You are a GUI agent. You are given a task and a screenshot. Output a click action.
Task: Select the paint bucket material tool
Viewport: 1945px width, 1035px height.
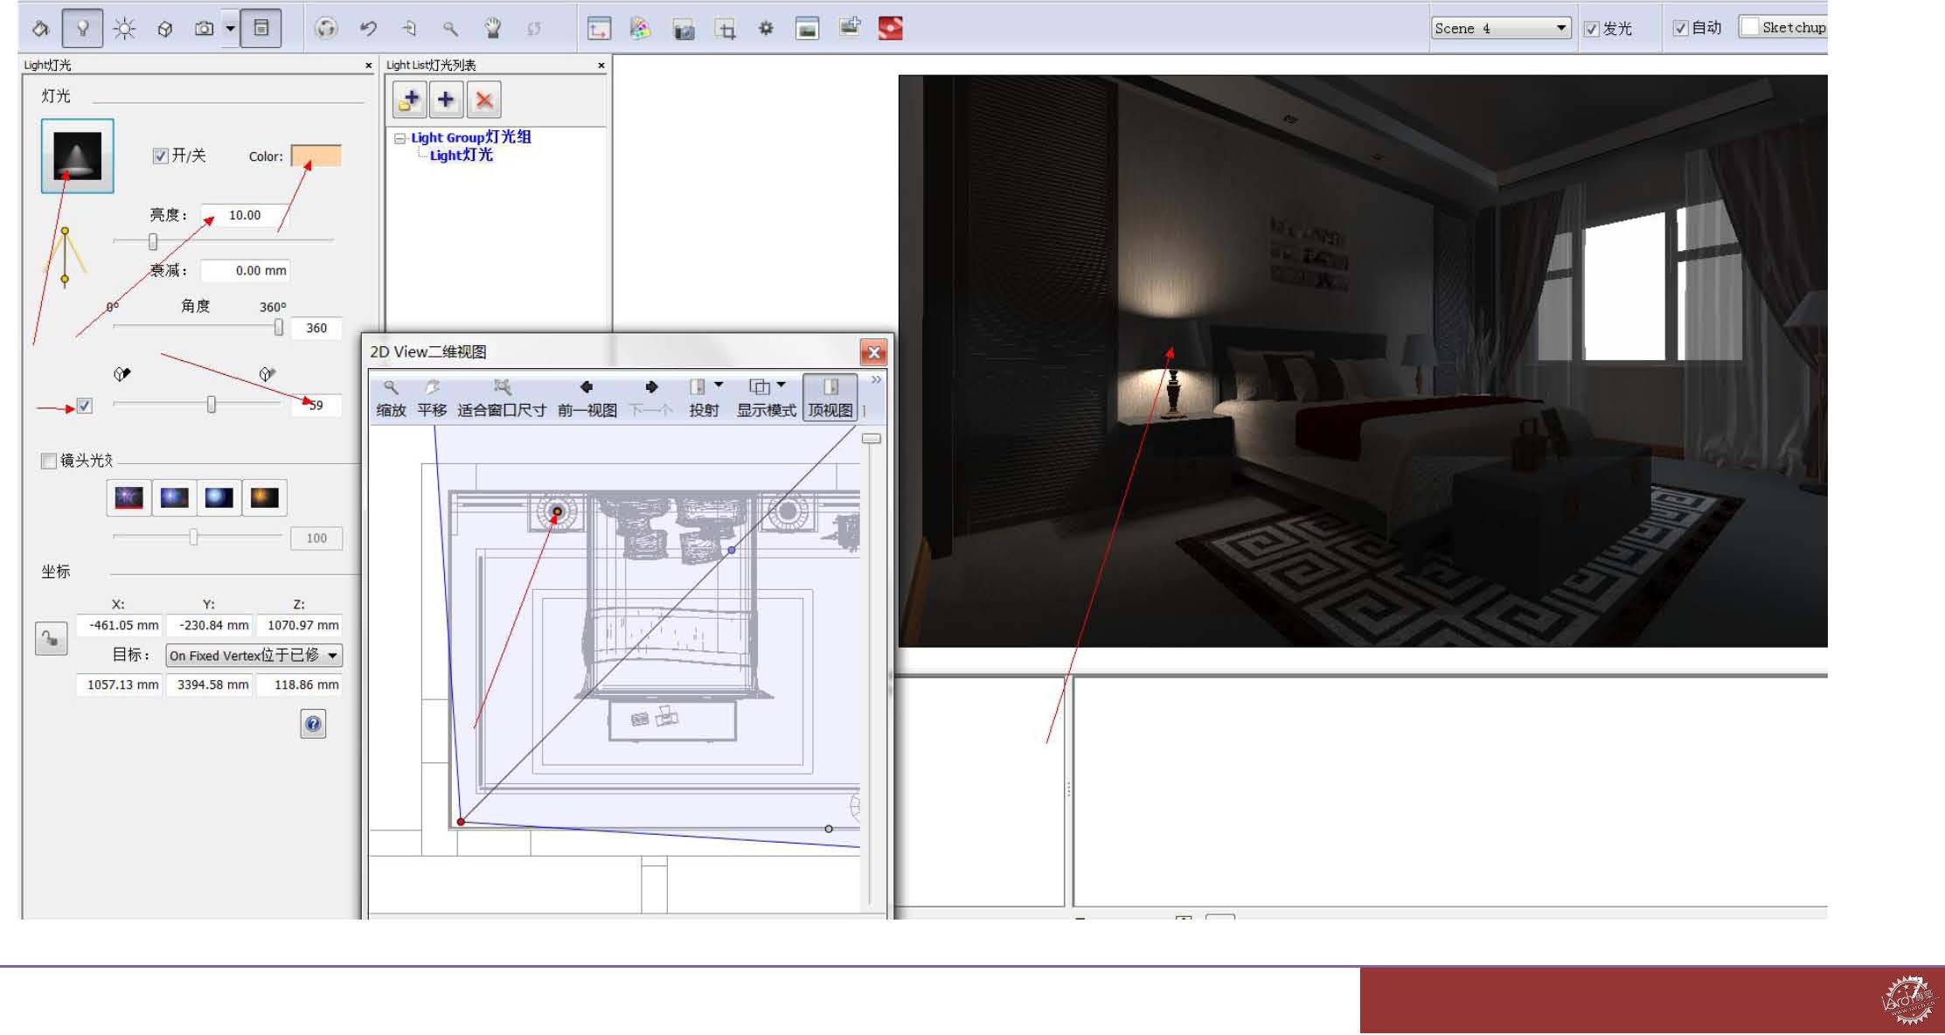[40, 28]
